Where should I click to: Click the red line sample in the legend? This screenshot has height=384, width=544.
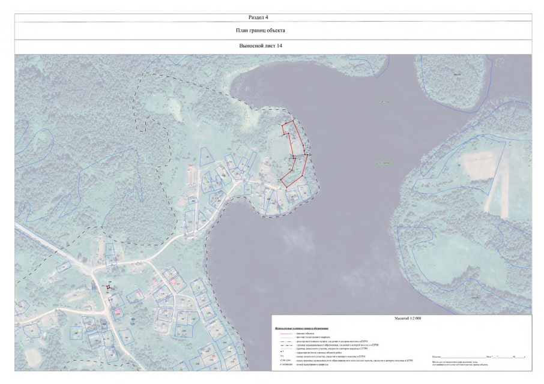(284, 332)
